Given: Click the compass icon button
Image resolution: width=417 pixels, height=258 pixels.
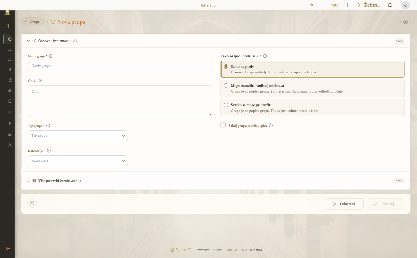Looking at the screenshot, I should tap(406, 22).
